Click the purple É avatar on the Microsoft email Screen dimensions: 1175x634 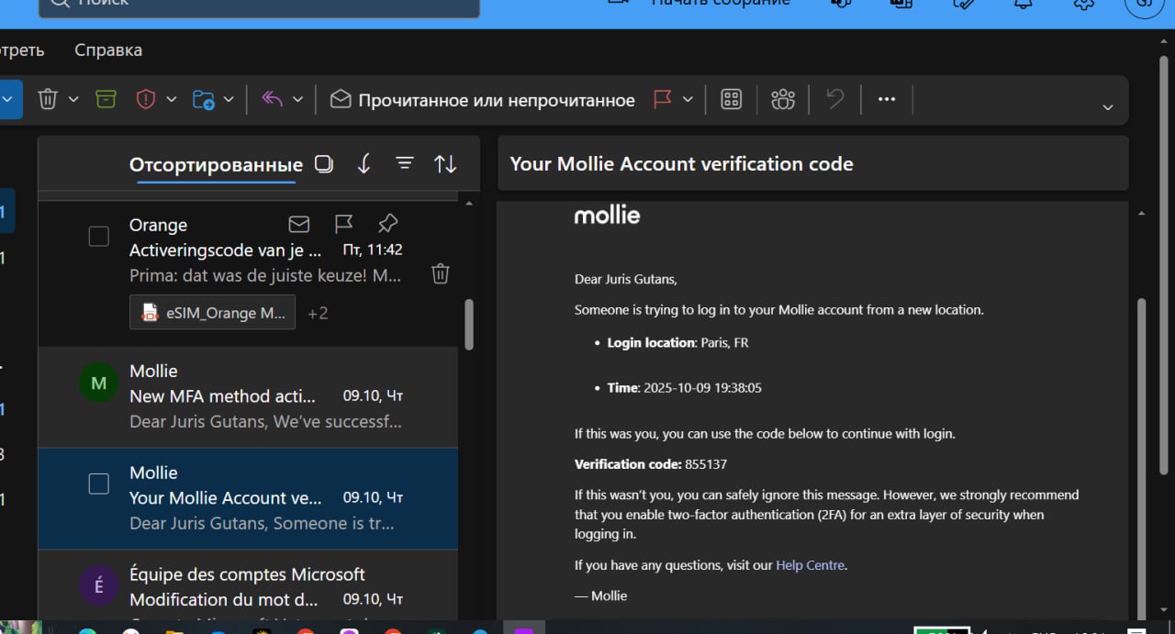tap(99, 586)
